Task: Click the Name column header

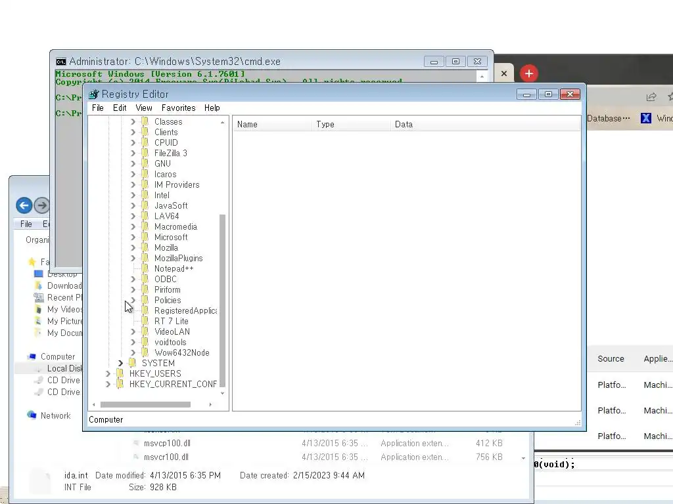Action: [272, 124]
